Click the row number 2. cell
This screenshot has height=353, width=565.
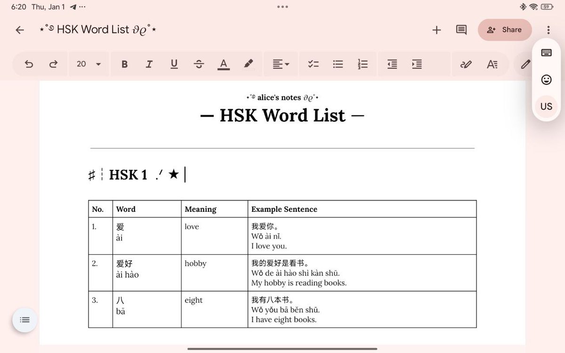pyautogui.click(x=100, y=273)
